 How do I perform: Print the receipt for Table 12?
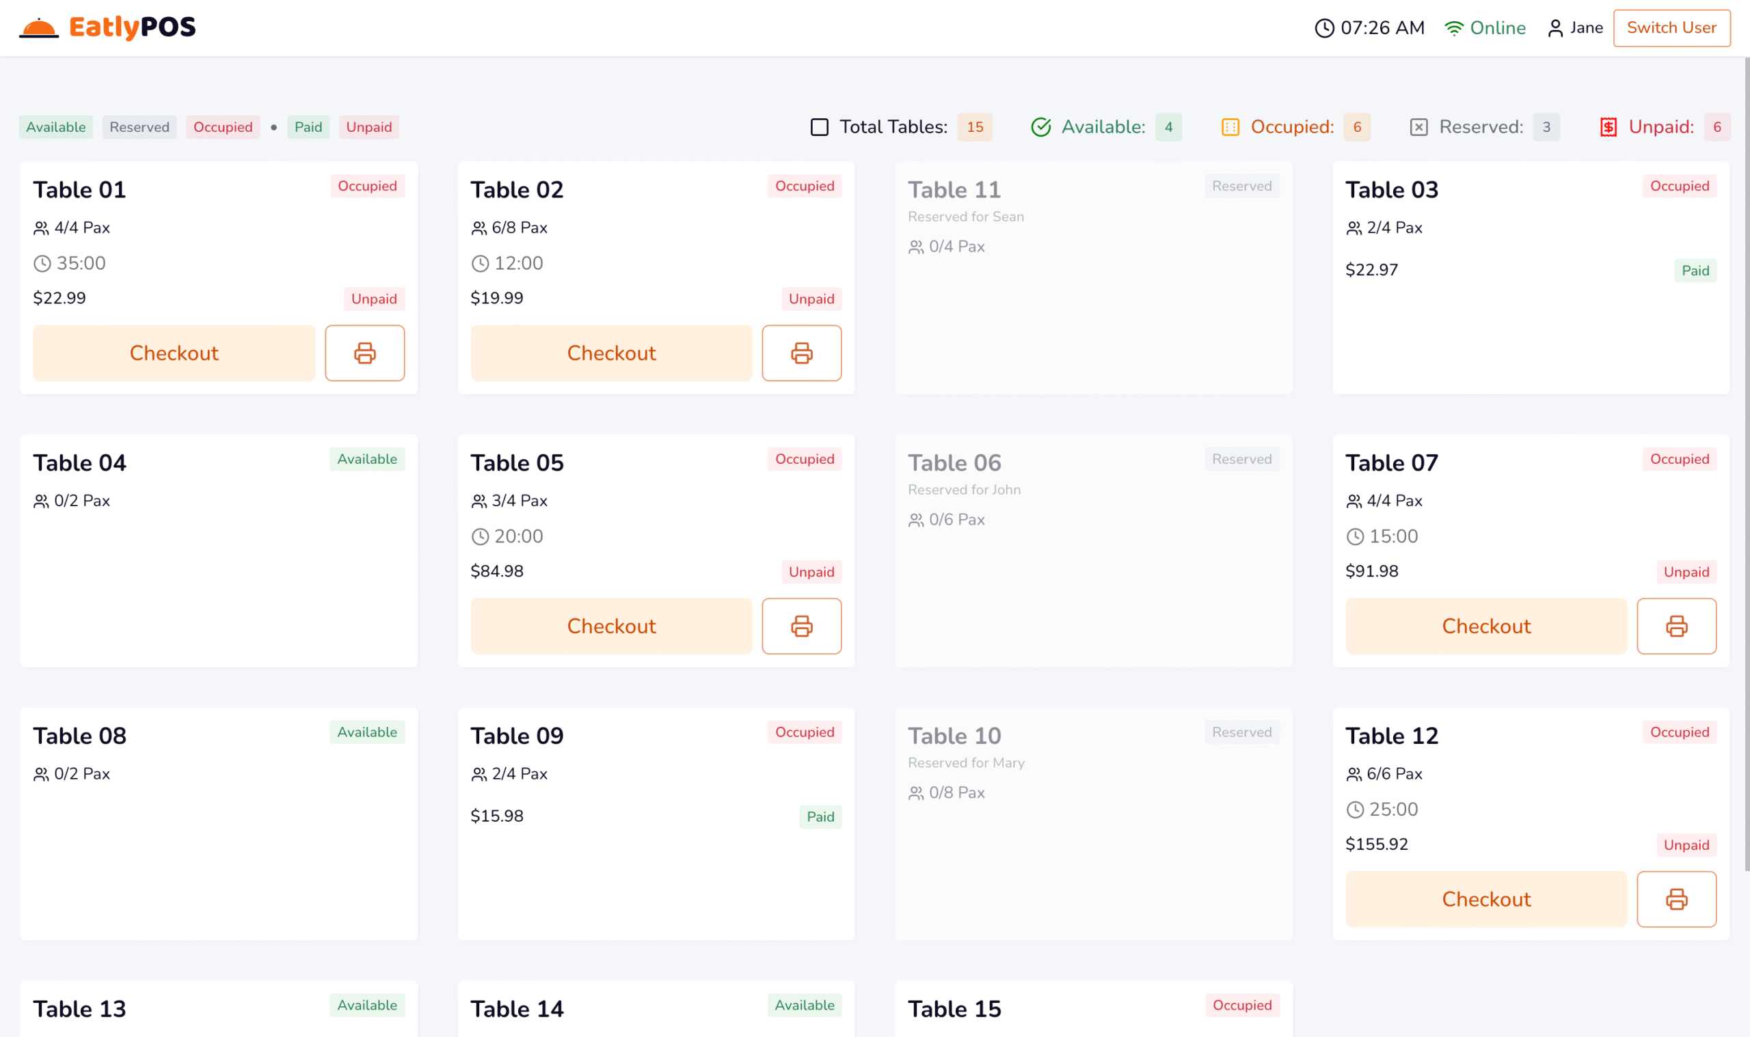(x=1676, y=899)
